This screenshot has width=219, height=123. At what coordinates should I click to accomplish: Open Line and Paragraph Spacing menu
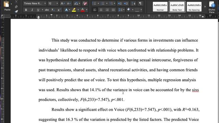[121, 10]
